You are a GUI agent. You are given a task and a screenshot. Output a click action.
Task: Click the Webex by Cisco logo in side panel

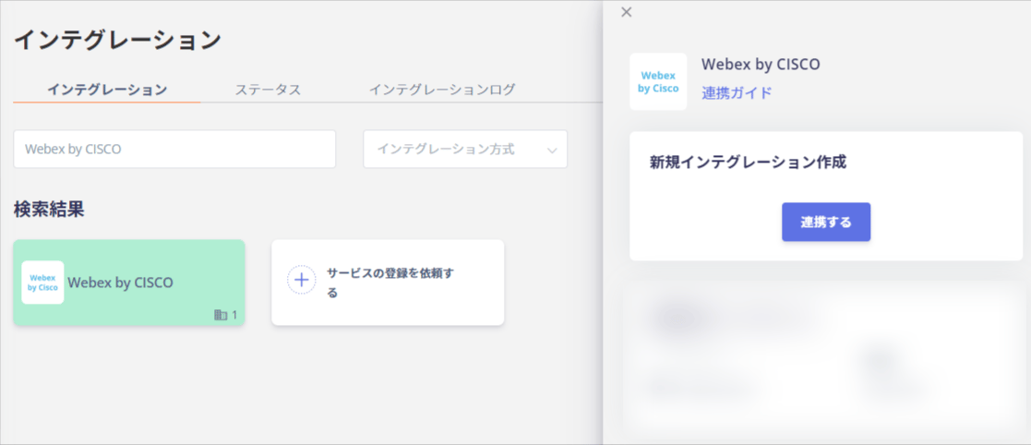[x=658, y=81]
